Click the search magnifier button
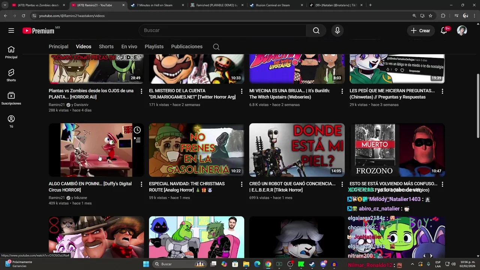The image size is (480, 270). tap(316, 30)
